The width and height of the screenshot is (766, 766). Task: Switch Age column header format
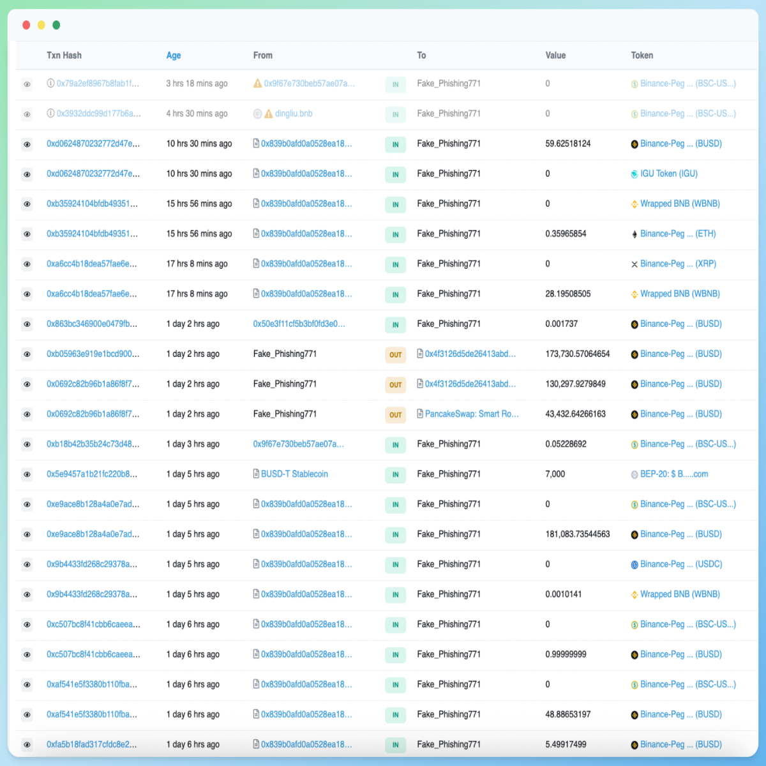(174, 56)
